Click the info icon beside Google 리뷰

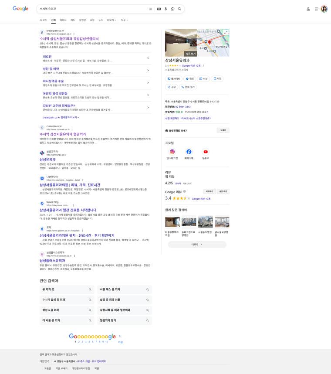point(184,191)
